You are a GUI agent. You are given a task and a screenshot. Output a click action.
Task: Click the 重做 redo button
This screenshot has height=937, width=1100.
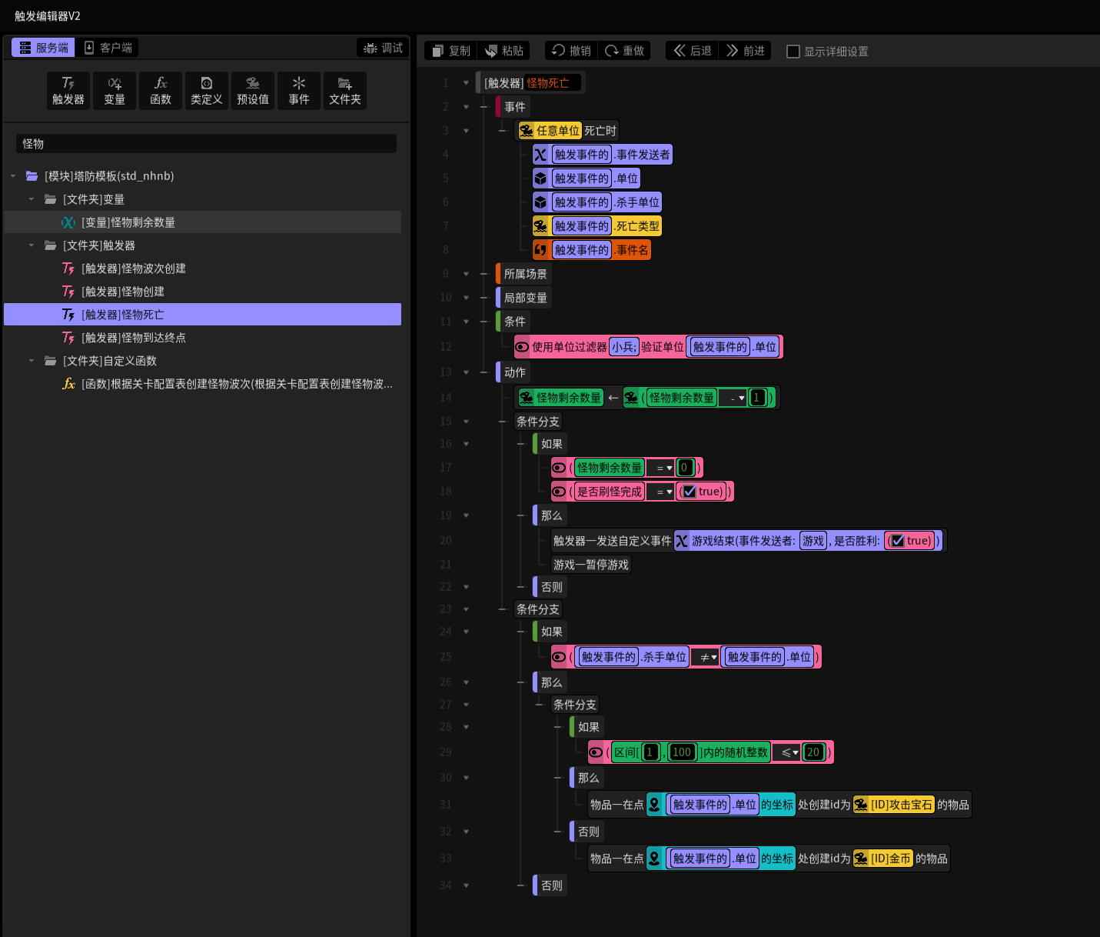[x=624, y=51]
